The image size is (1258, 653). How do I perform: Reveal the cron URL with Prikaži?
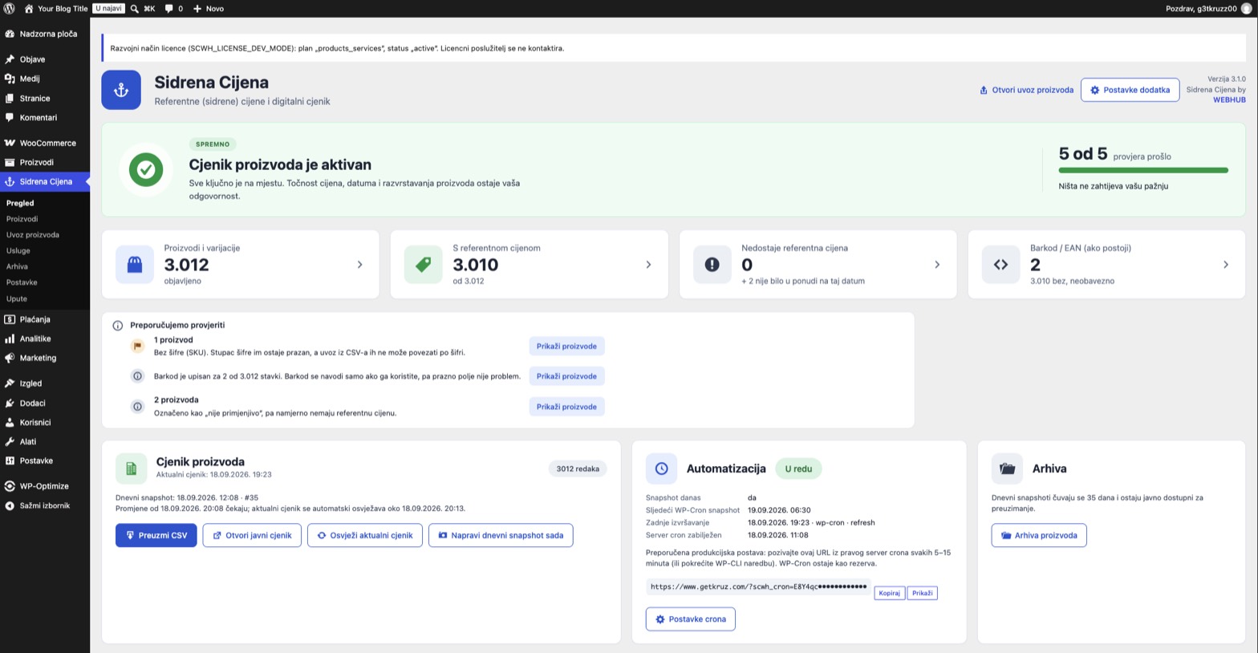[922, 593]
